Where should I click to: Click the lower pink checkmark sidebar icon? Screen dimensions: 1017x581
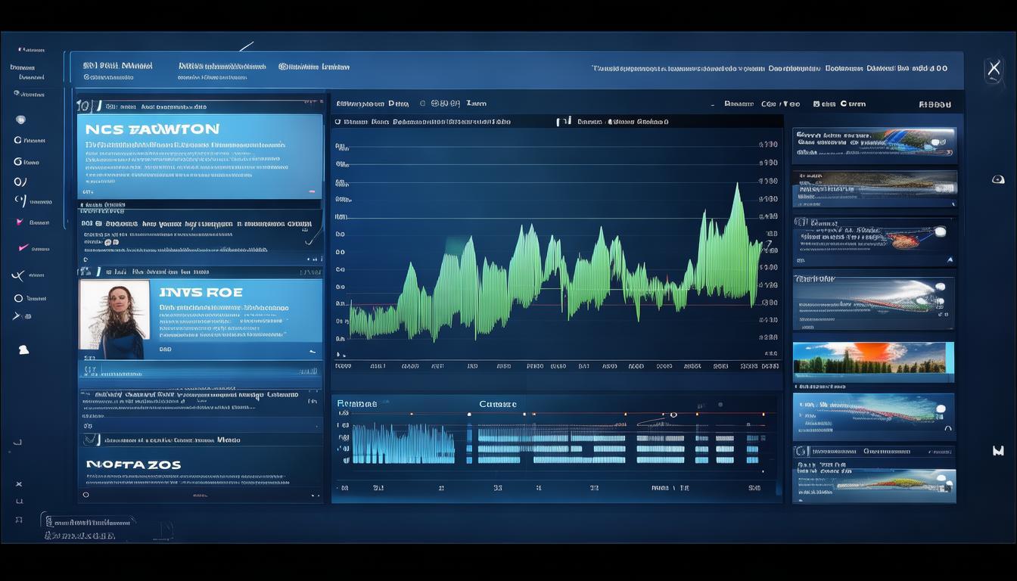tap(23, 247)
